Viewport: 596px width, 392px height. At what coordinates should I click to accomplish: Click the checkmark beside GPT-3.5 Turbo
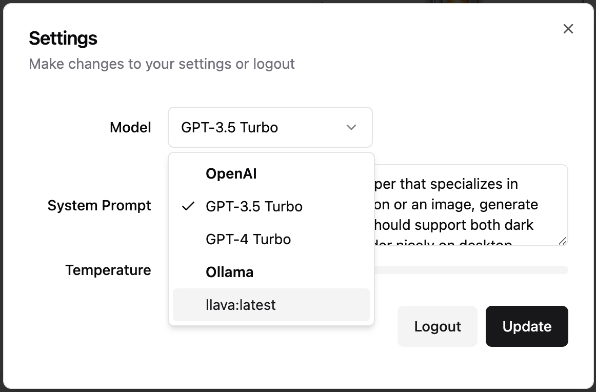coord(189,206)
